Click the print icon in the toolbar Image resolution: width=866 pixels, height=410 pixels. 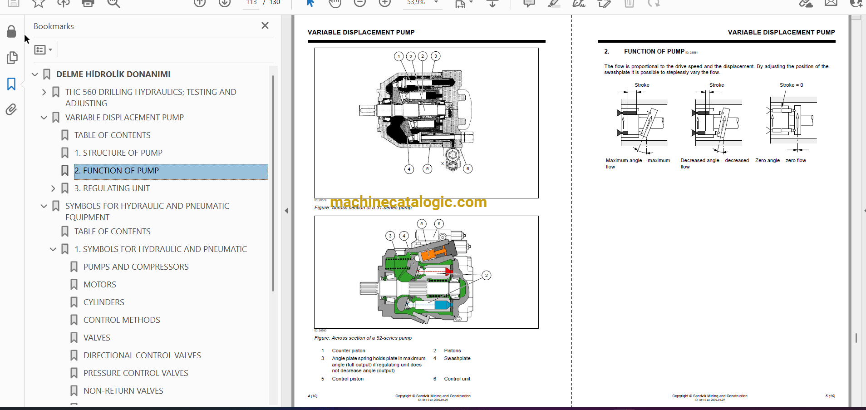(x=88, y=3)
